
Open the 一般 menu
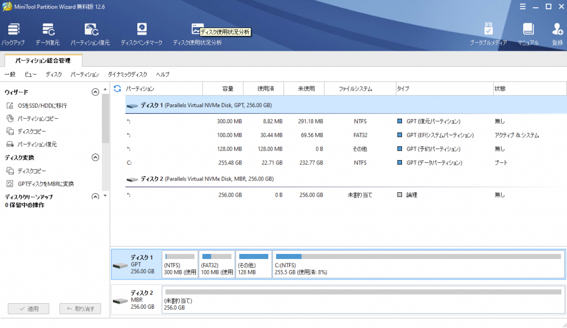click(x=10, y=74)
